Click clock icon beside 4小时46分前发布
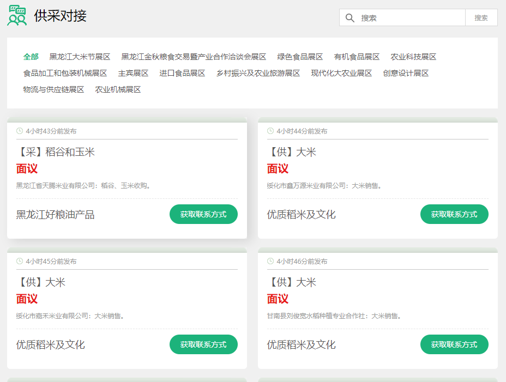506x382 pixels. coord(270,261)
